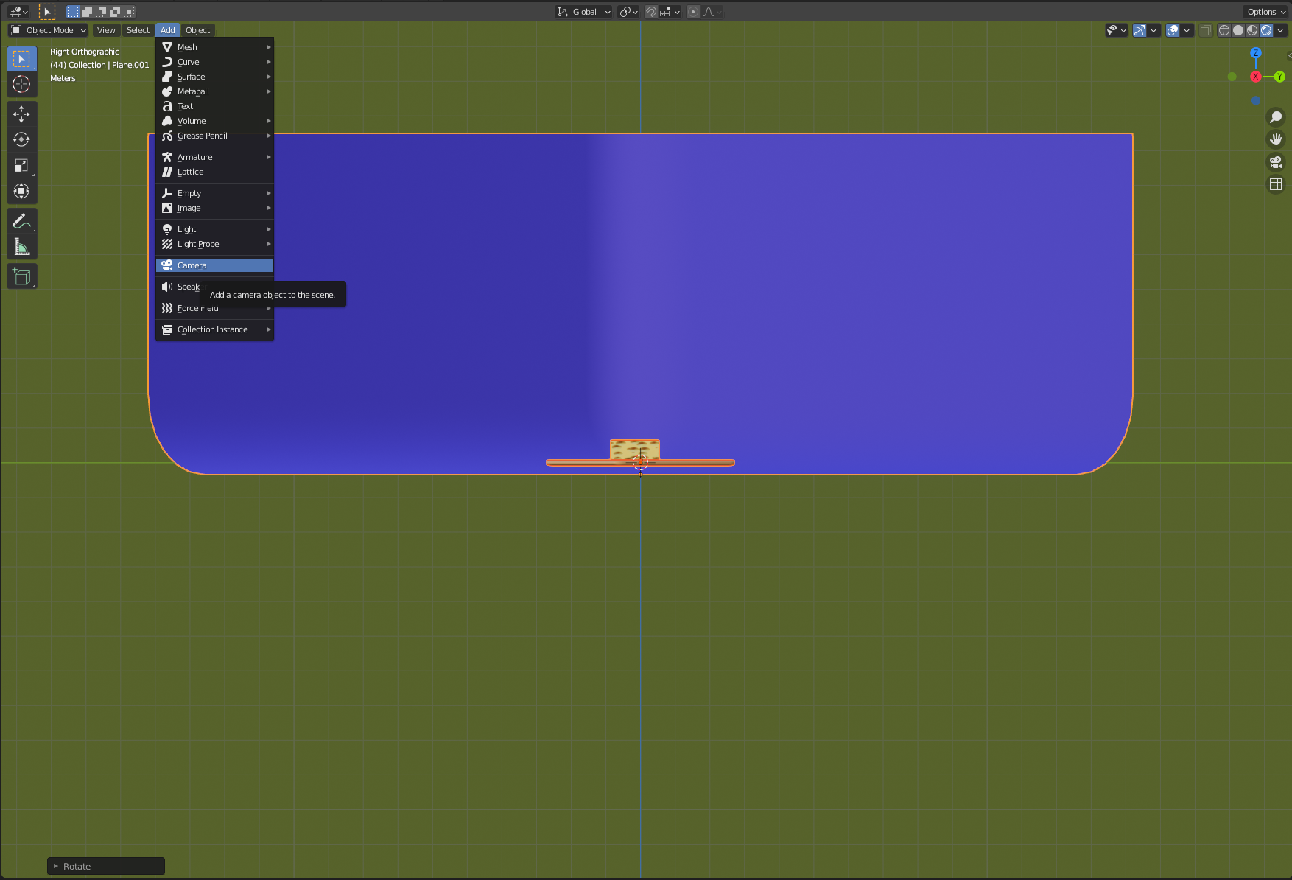
Task: Click the Add menu
Action: point(168,30)
